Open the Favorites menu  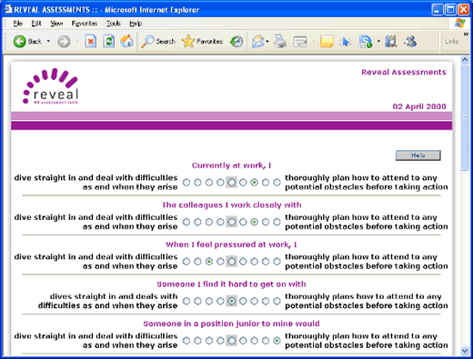tap(85, 24)
